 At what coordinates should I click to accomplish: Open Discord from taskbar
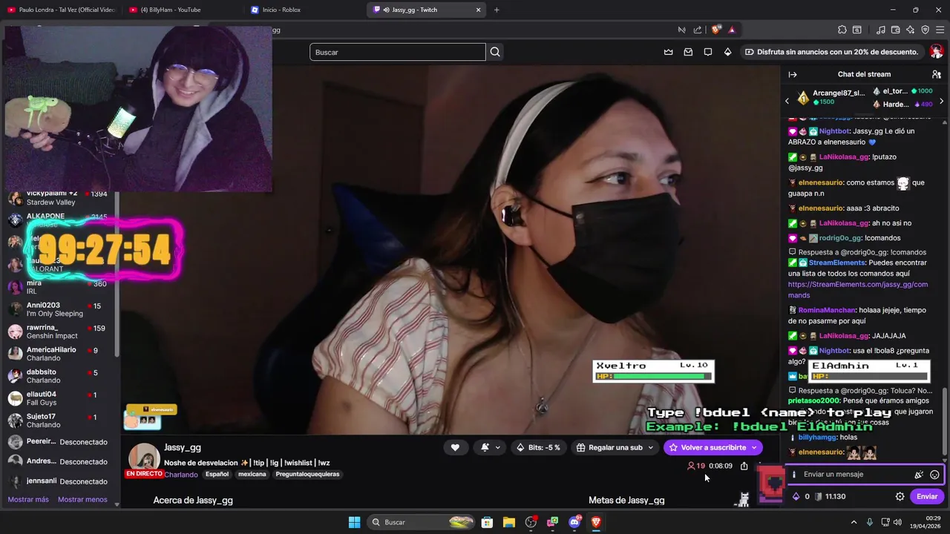[x=574, y=522]
